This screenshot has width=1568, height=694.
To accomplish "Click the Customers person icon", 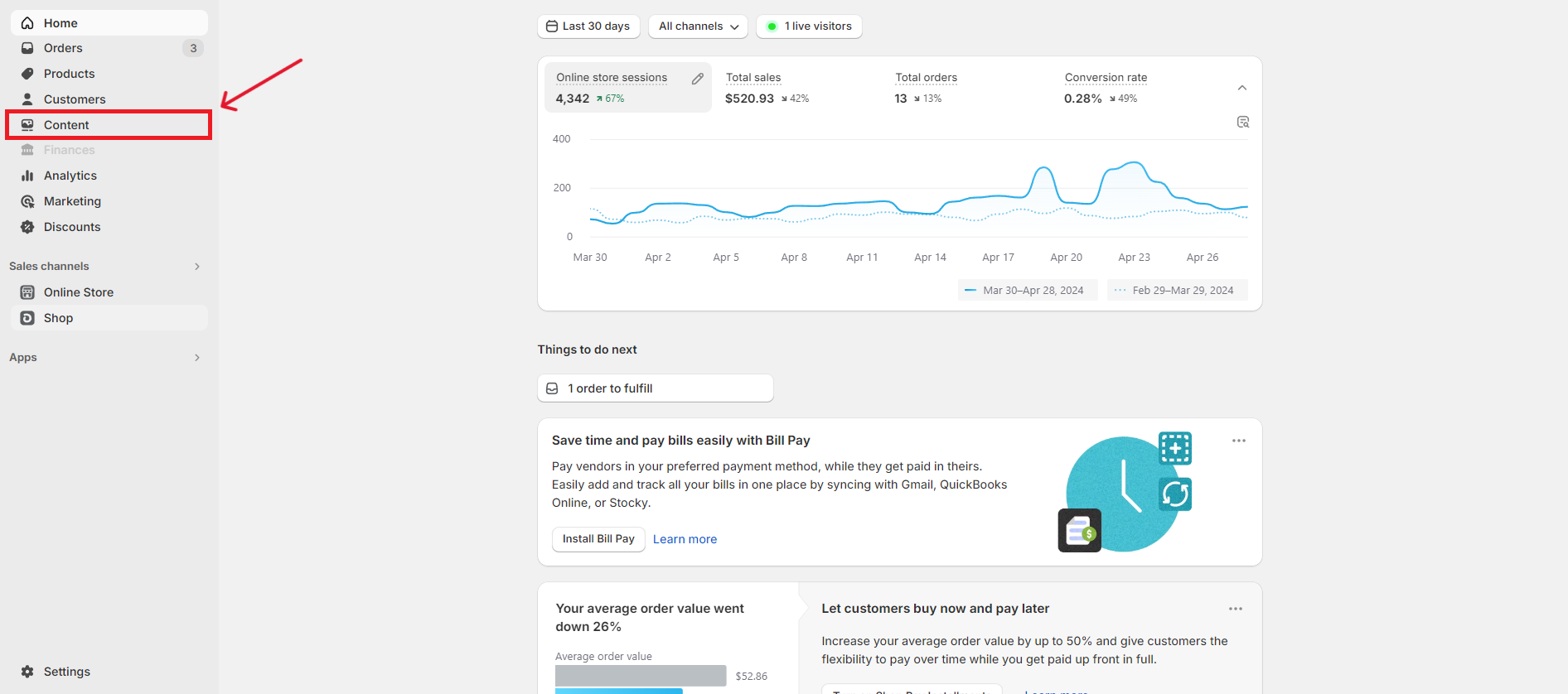I will click(x=27, y=99).
